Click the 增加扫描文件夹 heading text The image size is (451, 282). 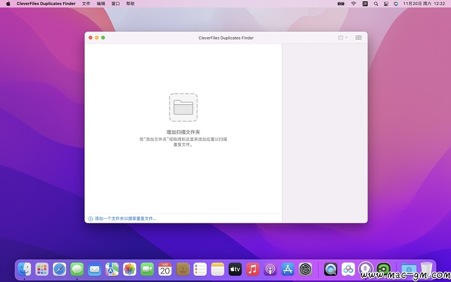click(x=183, y=132)
